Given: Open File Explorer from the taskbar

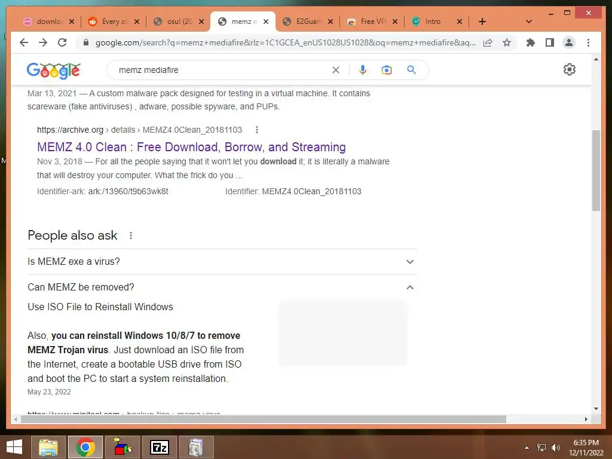Looking at the screenshot, I should click(x=48, y=447).
